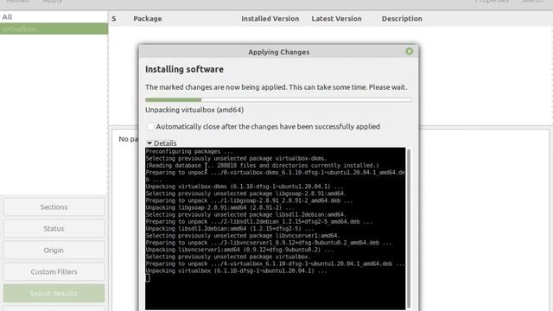The image size is (553, 311).
Task: Collapse the Details expander
Action: 162,143
